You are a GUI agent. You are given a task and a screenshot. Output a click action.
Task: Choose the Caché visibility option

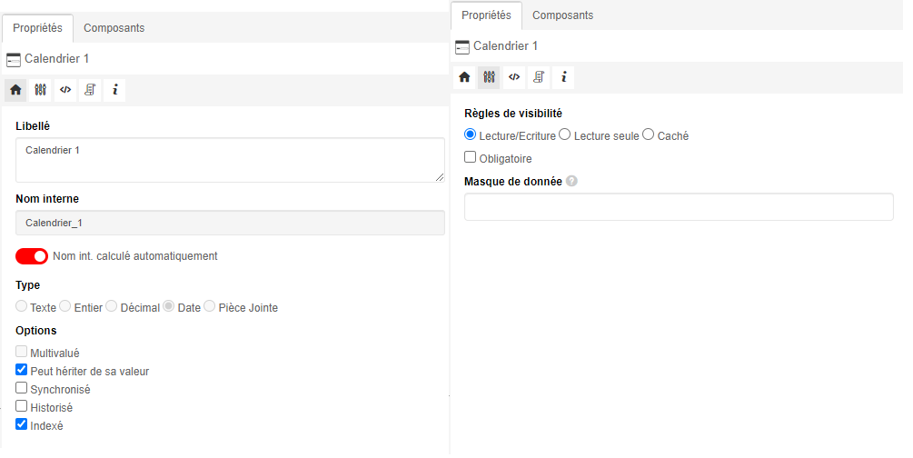point(648,134)
